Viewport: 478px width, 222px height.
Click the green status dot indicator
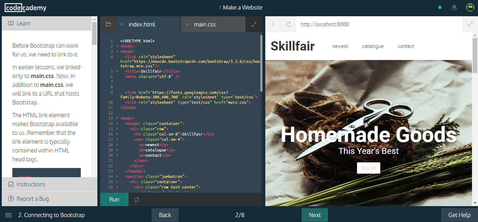[x=440, y=7]
